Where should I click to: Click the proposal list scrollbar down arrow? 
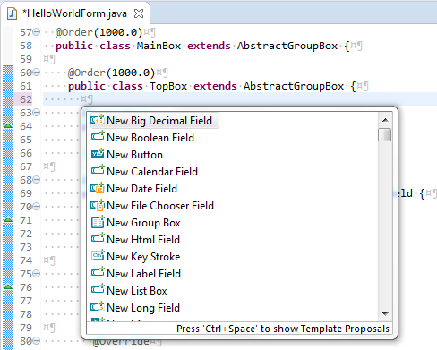(x=385, y=313)
